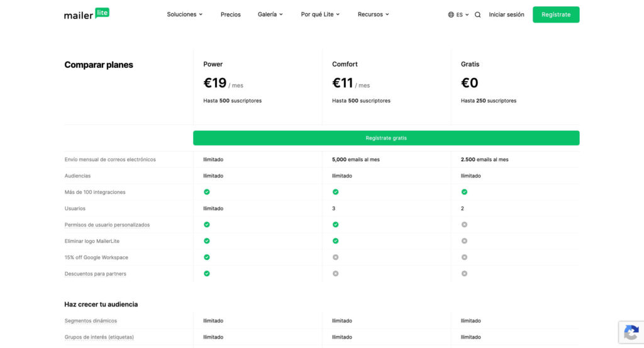Click Comfort checkmark for Permisos de usuario personalizados
The height and width of the screenshot is (348, 644).
(336, 225)
